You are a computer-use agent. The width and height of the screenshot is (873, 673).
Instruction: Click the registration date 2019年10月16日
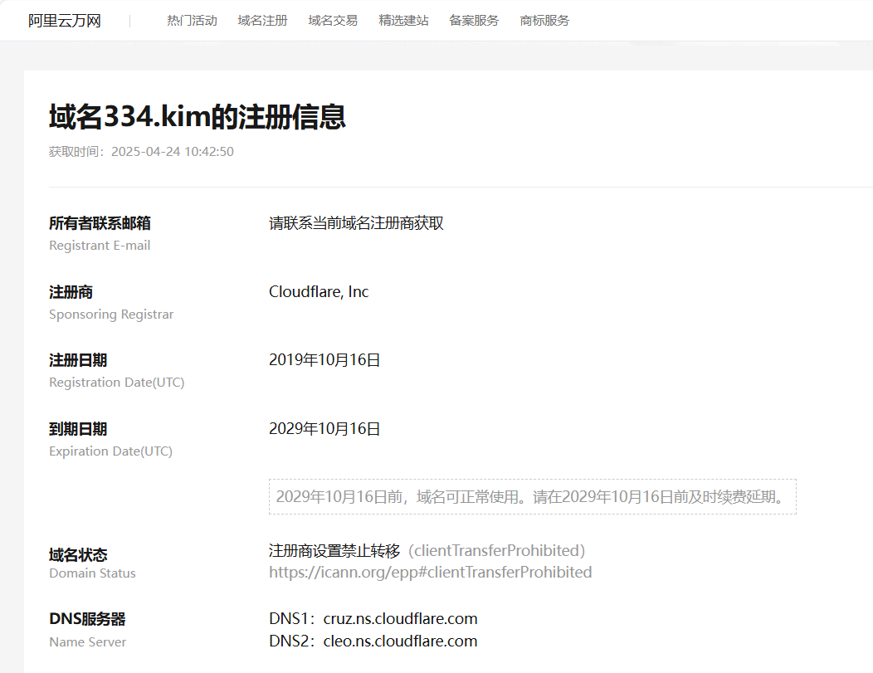tap(324, 360)
